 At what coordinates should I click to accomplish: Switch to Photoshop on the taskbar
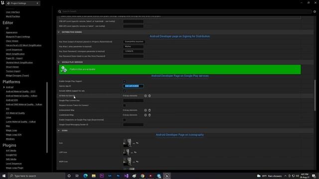click(x=118, y=176)
